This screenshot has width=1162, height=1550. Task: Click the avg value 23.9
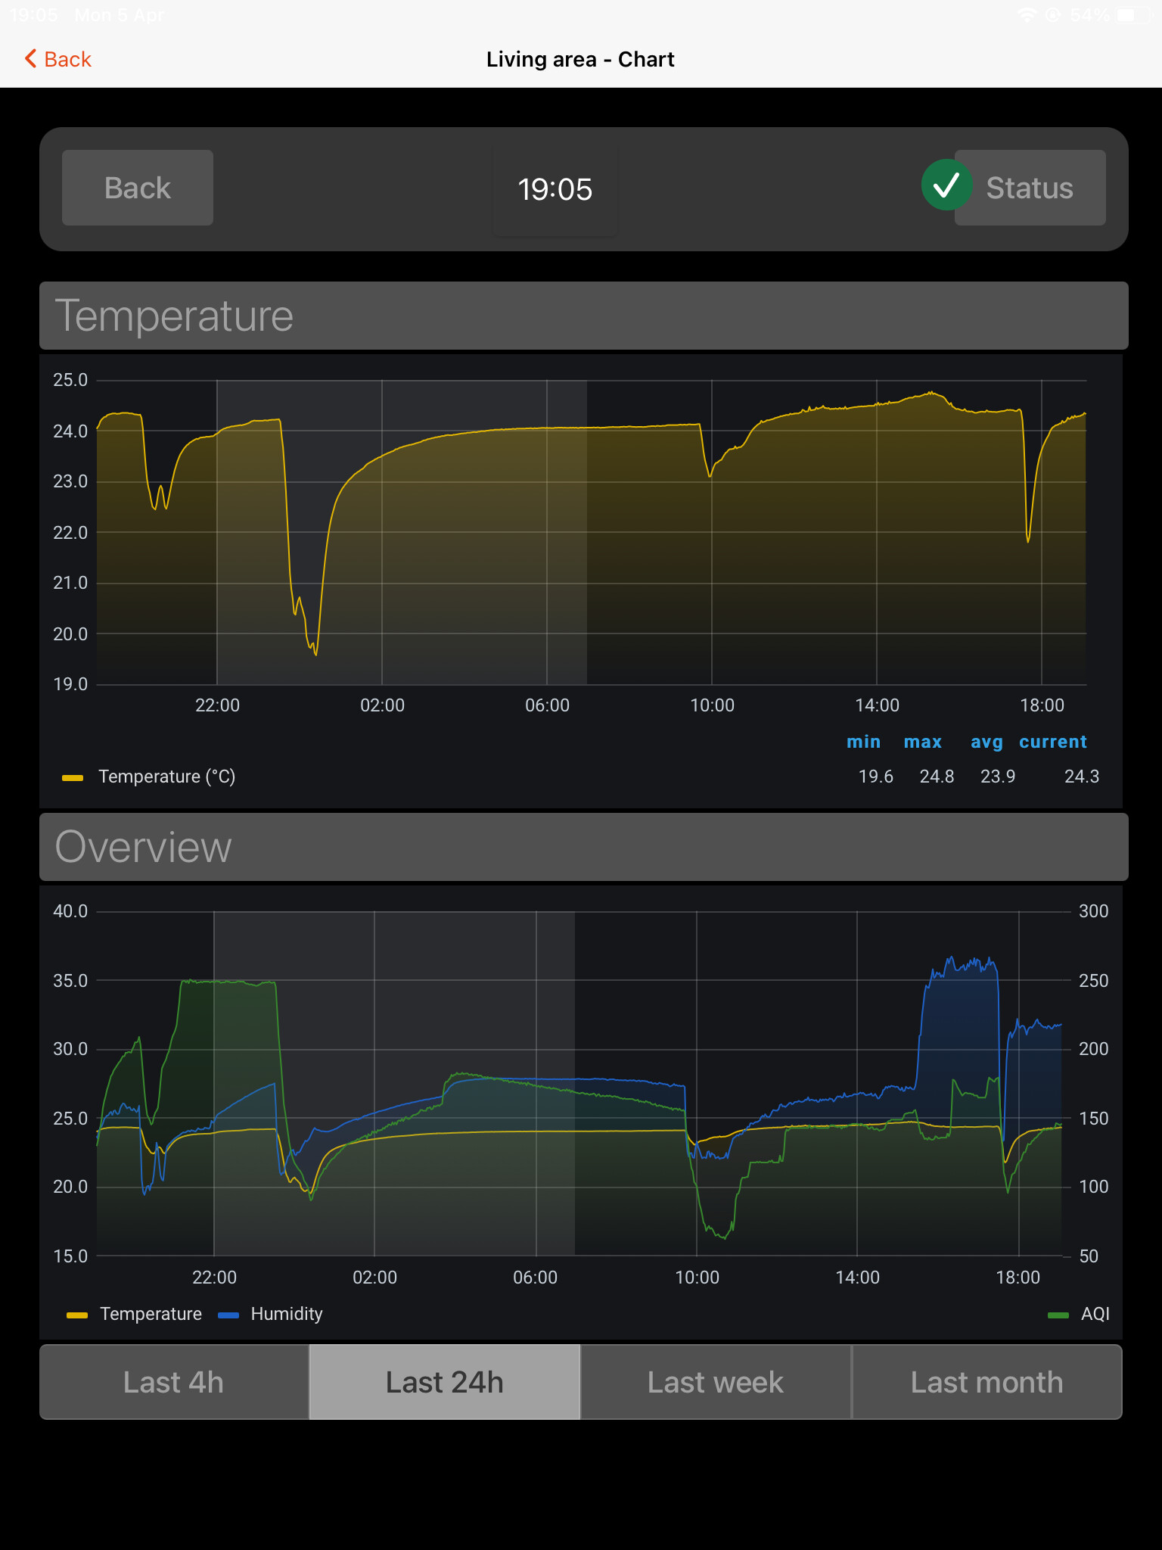click(x=998, y=777)
